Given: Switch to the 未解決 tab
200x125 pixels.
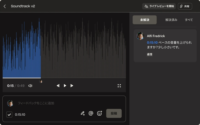Looking at the screenshot, I should (145, 20).
